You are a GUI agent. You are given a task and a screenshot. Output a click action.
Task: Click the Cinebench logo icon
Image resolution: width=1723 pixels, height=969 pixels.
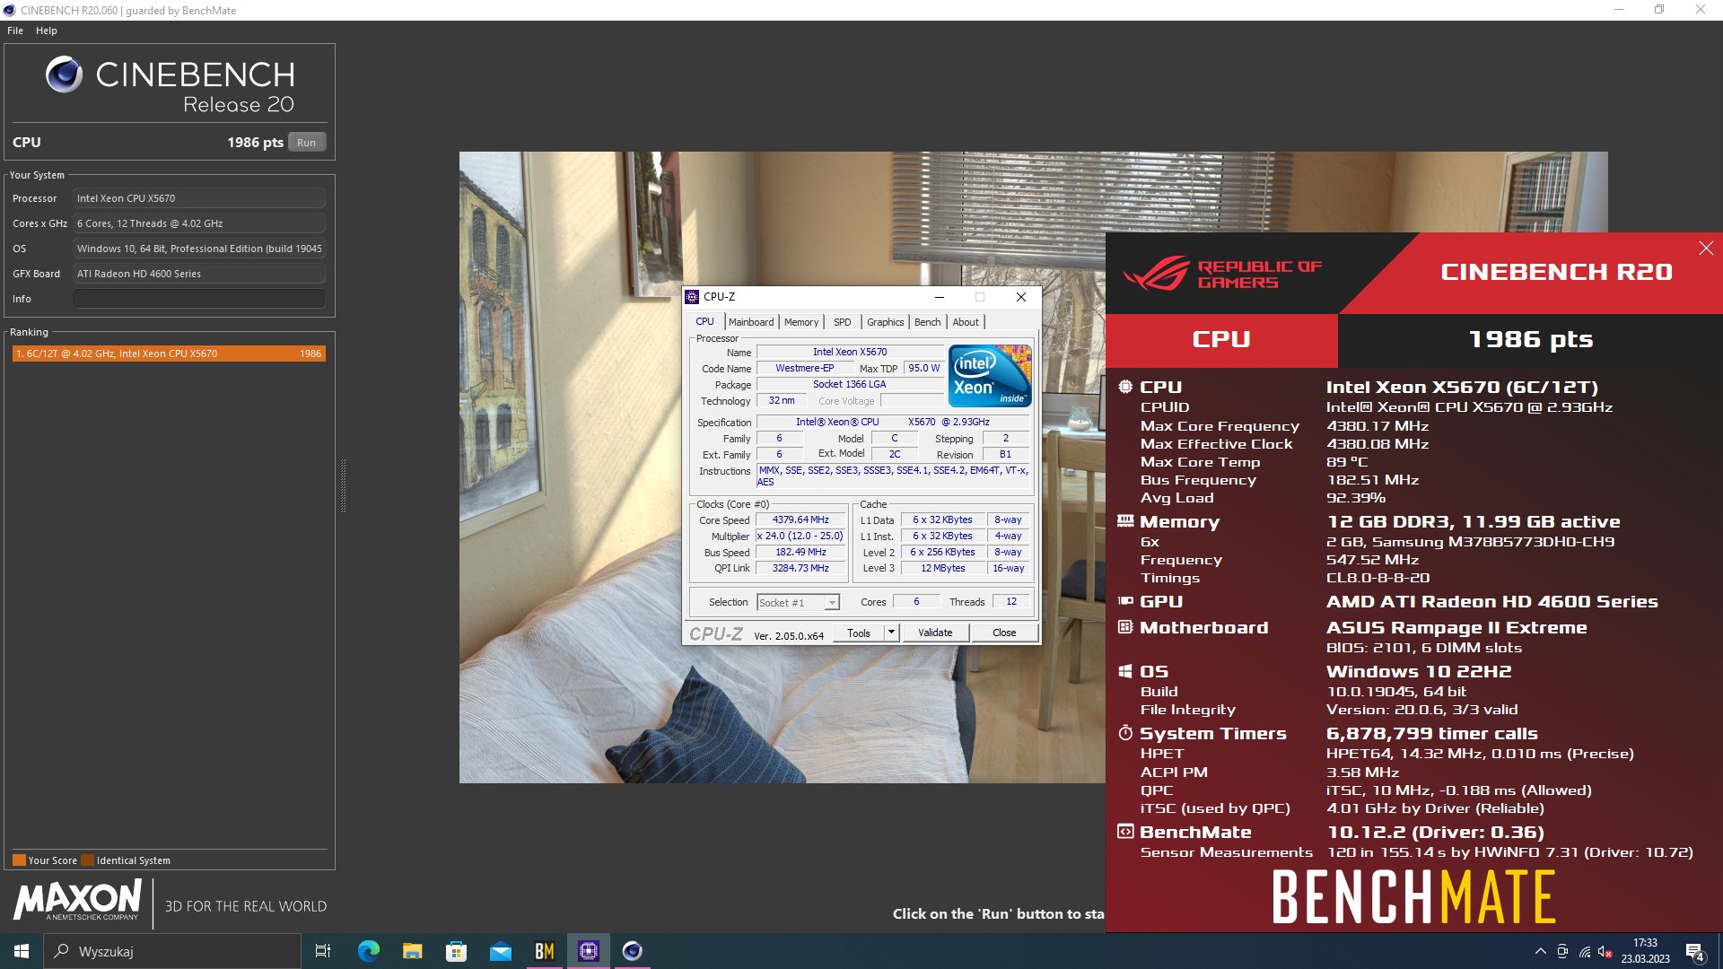(x=64, y=74)
